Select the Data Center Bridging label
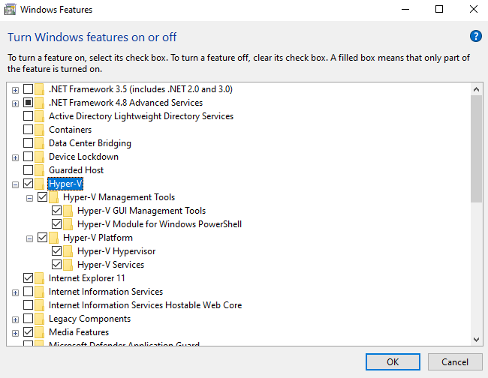The height and width of the screenshot is (378, 488). tap(90, 143)
